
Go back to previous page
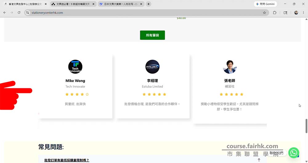5,13
